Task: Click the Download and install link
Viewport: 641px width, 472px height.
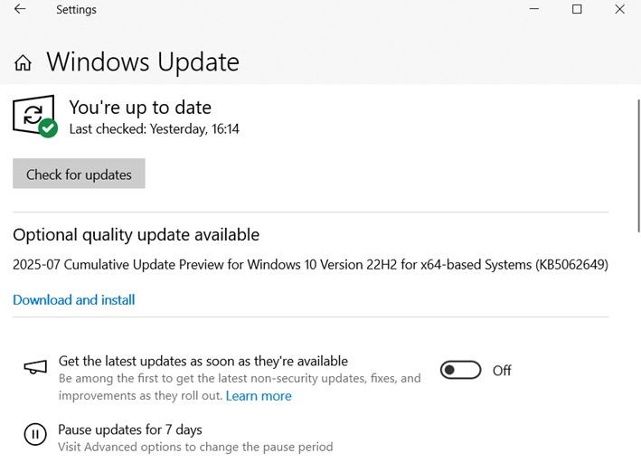Action: pos(74,300)
